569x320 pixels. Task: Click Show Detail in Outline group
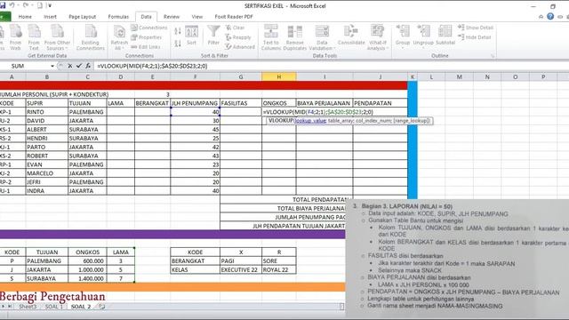pyautogui.click(x=476, y=28)
